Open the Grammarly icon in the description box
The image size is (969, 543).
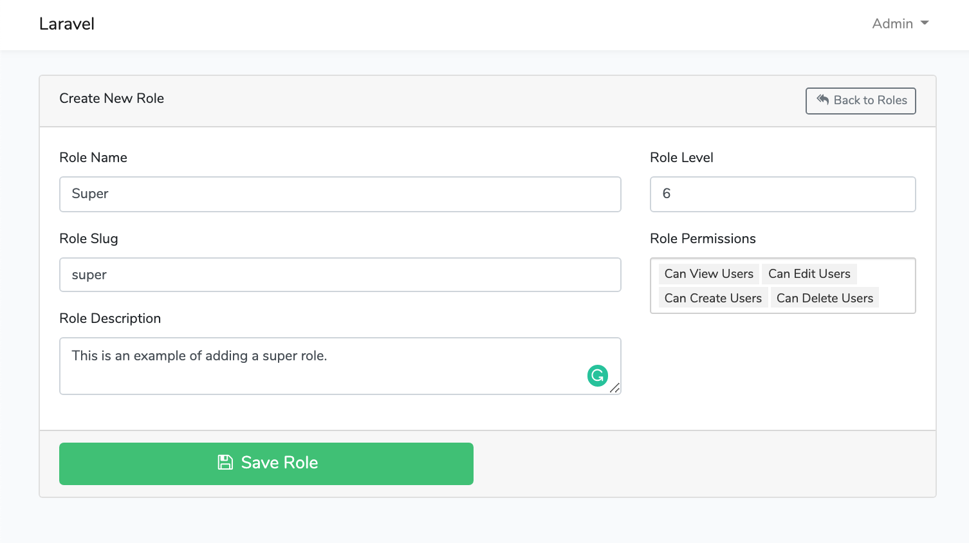[x=597, y=376]
